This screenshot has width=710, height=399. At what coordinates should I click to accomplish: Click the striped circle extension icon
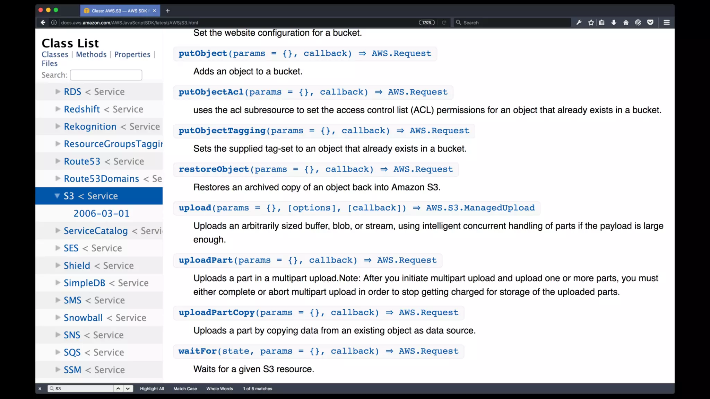[638, 23]
